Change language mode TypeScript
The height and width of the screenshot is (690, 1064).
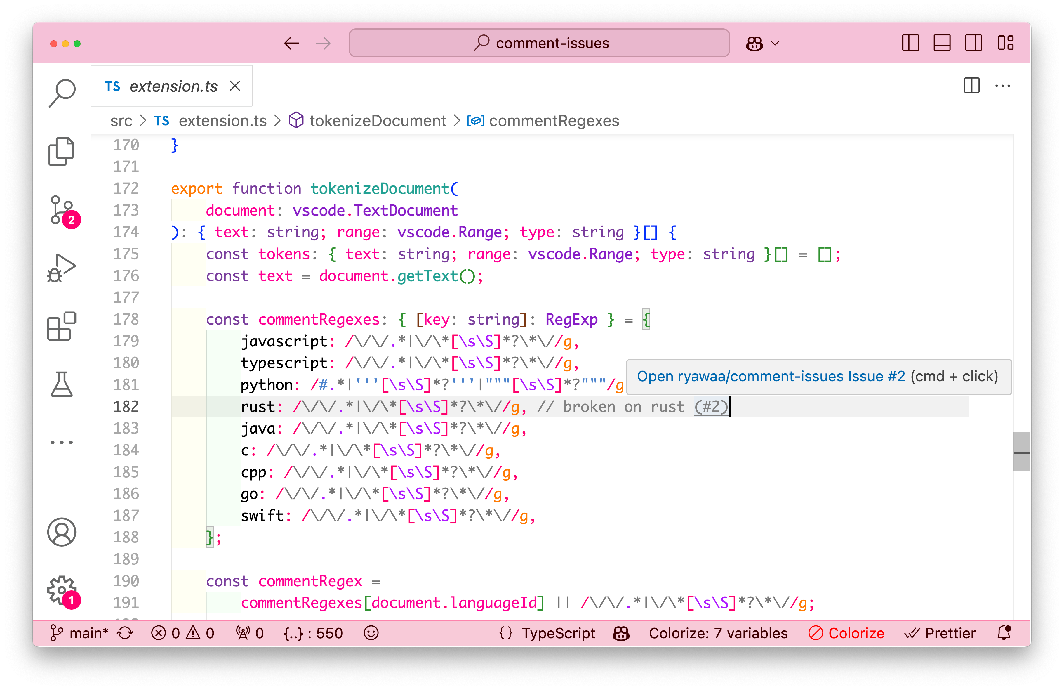tap(558, 633)
